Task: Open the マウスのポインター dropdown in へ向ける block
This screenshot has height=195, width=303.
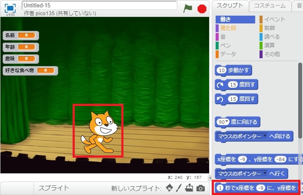Action: pos(265,136)
